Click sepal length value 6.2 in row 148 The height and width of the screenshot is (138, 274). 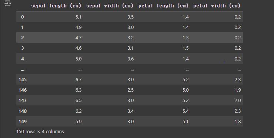point(78,111)
